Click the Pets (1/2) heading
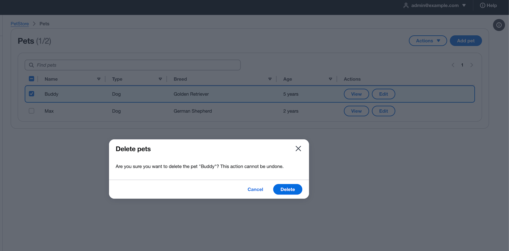This screenshot has width=509, height=251. click(34, 41)
